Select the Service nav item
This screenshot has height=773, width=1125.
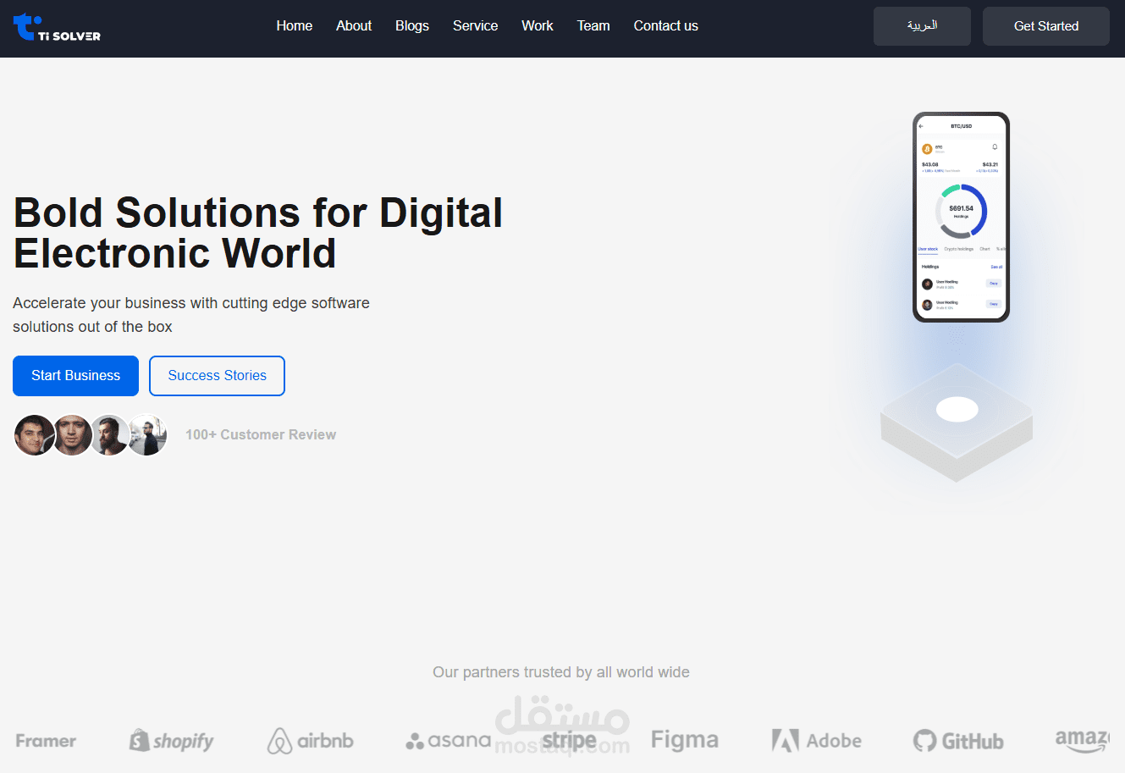coord(475,26)
